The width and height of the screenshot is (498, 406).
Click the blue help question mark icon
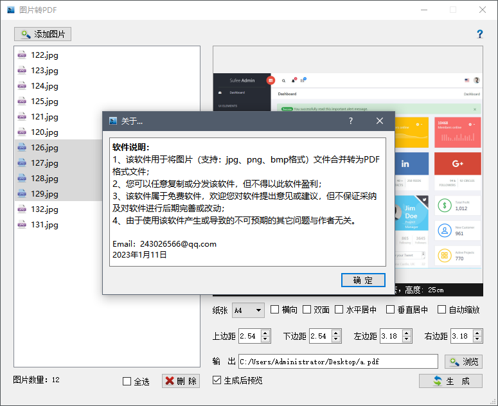pos(479,34)
